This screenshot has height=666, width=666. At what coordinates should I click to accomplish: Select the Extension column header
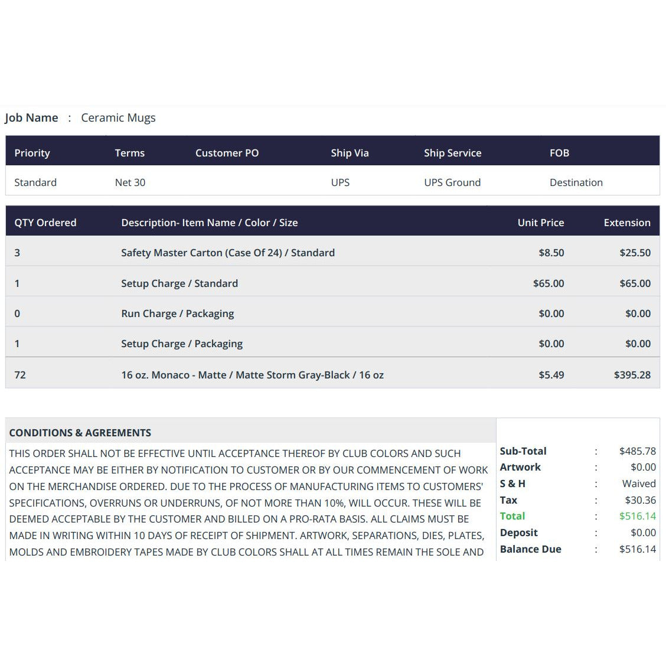(x=627, y=223)
